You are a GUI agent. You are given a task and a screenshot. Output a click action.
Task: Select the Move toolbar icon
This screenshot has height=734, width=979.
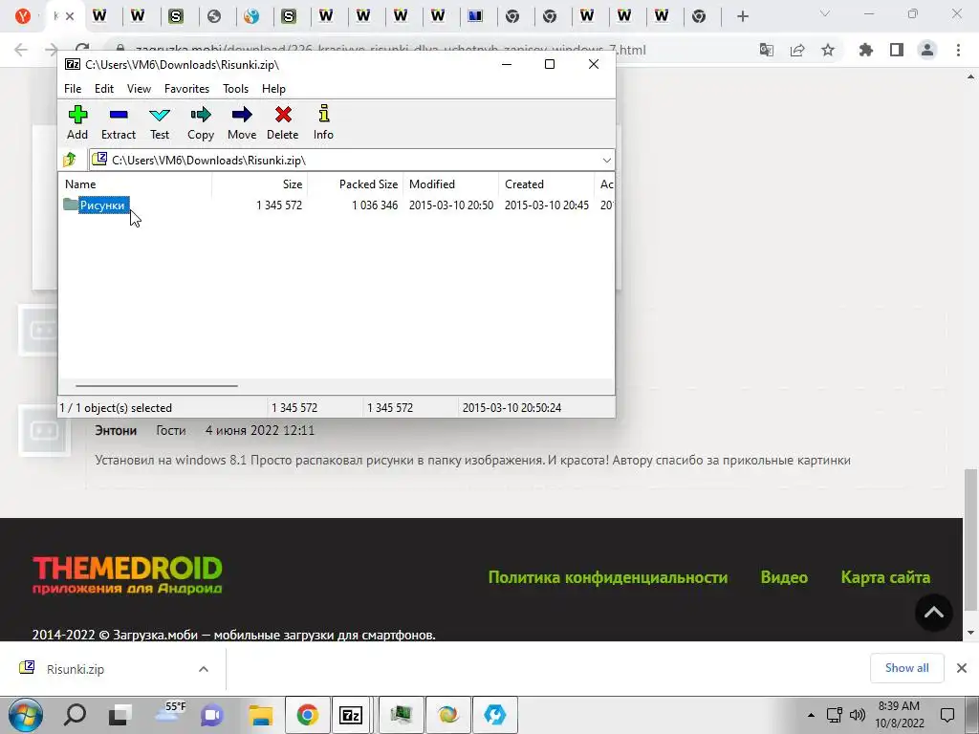[x=242, y=122]
